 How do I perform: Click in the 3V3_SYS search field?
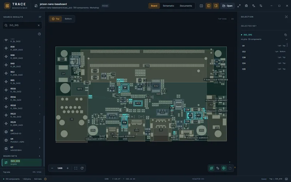(x=22, y=25)
